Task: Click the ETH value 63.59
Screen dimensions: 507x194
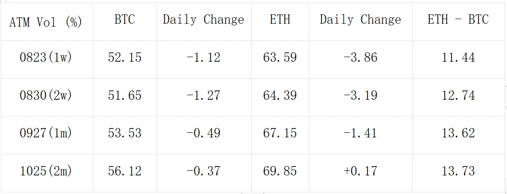Action: click(280, 57)
